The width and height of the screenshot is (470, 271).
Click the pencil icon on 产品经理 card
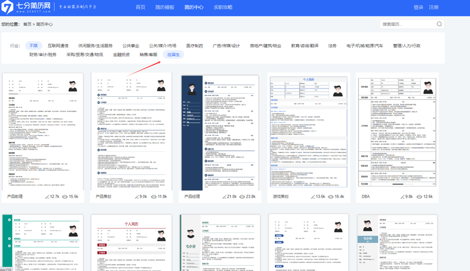[224, 197]
